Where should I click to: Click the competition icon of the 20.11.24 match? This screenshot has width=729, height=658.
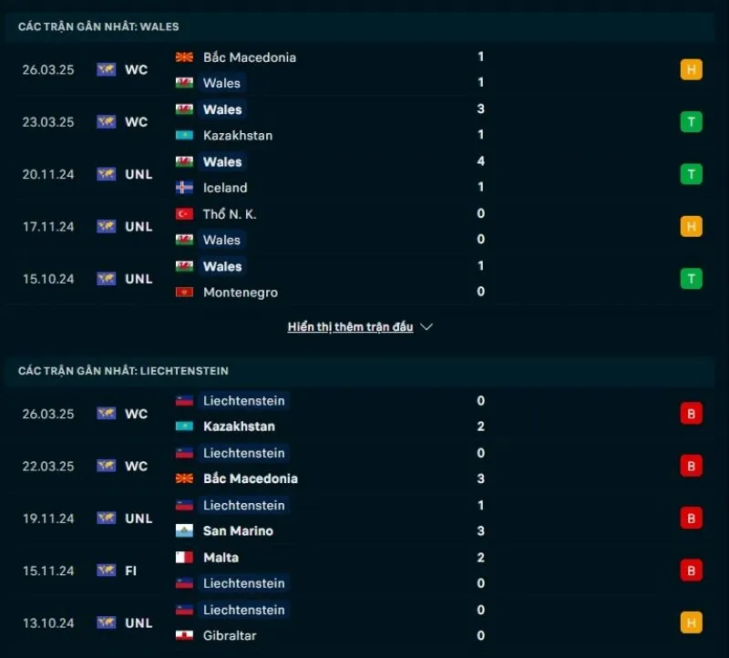pyautogui.click(x=107, y=174)
